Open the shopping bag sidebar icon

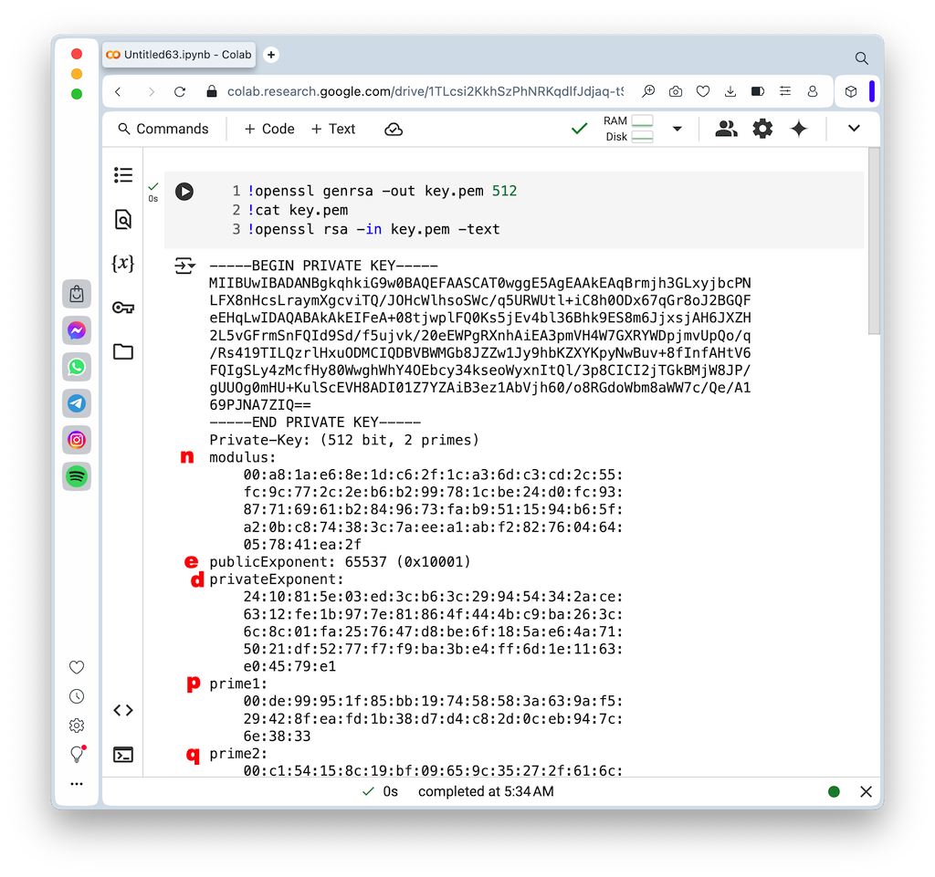coord(77,295)
